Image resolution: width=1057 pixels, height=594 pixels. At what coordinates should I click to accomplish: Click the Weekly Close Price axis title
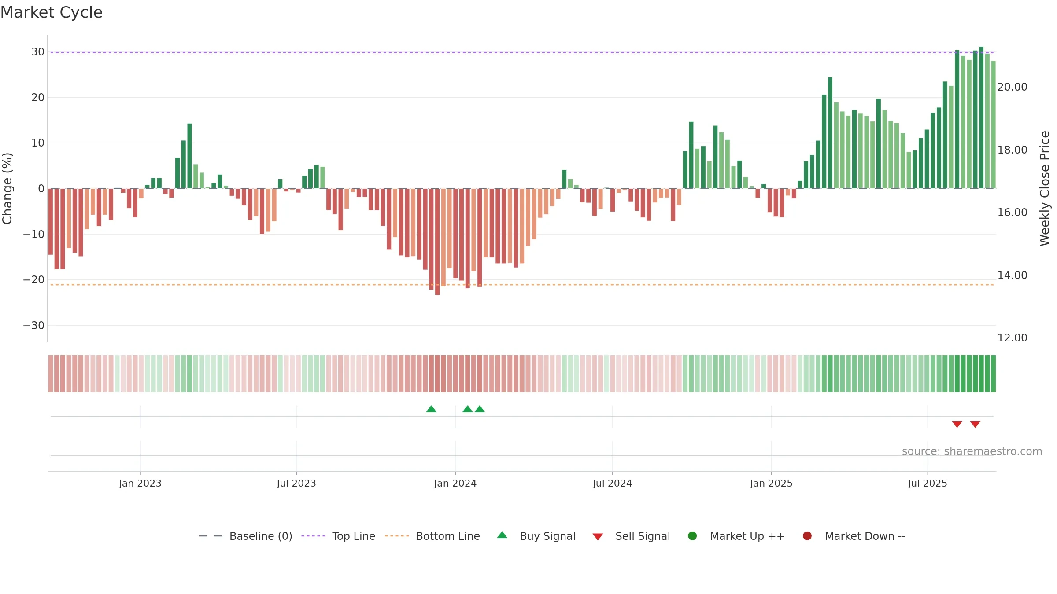click(x=1045, y=188)
